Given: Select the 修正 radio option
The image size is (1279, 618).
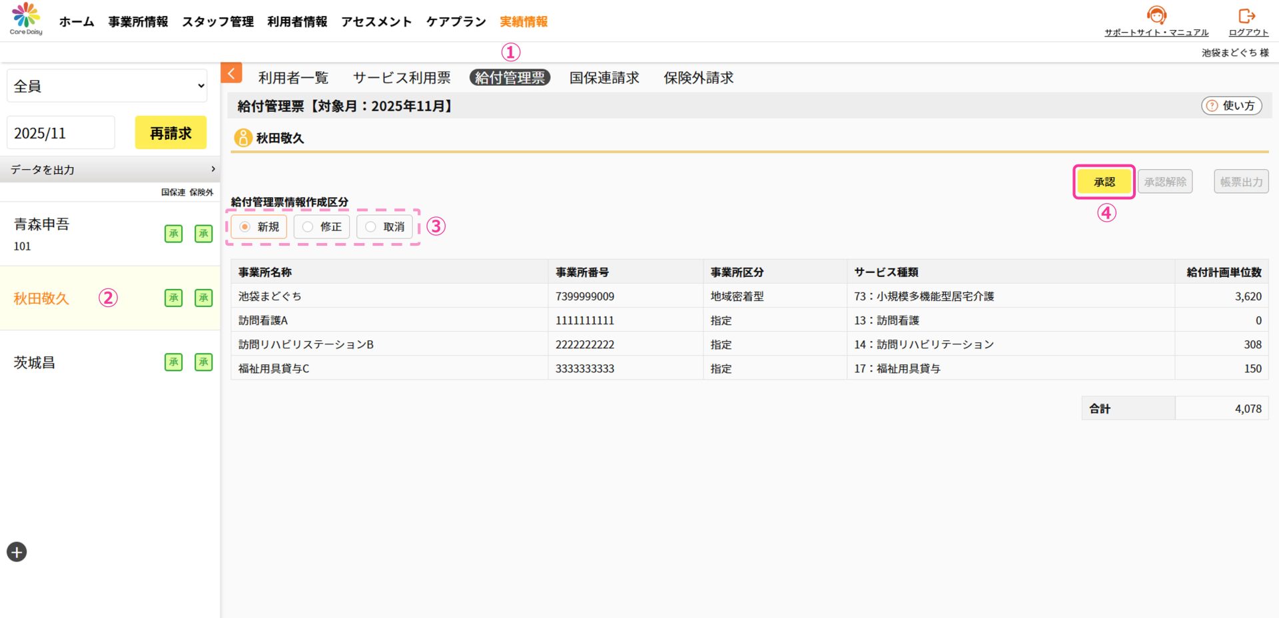Looking at the screenshot, I should click(308, 227).
